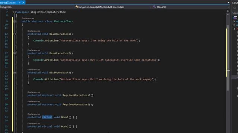Open 0 references CodeLens above RequiredOperations1

[x=33, y=92]
